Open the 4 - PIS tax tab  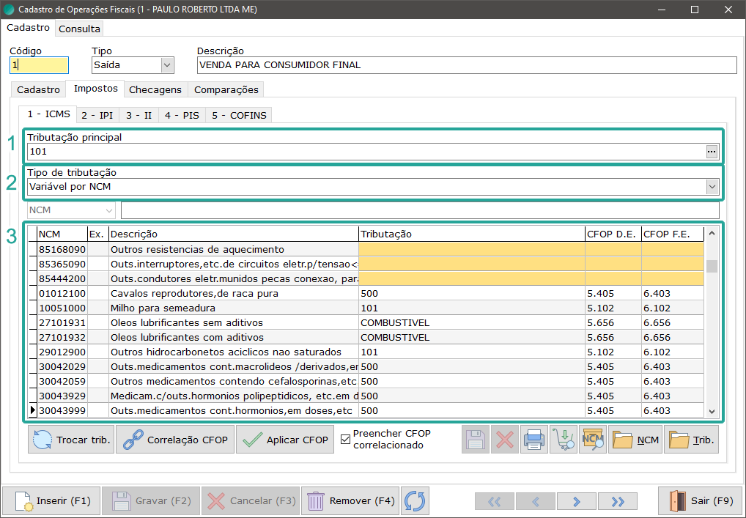[181, 115]
